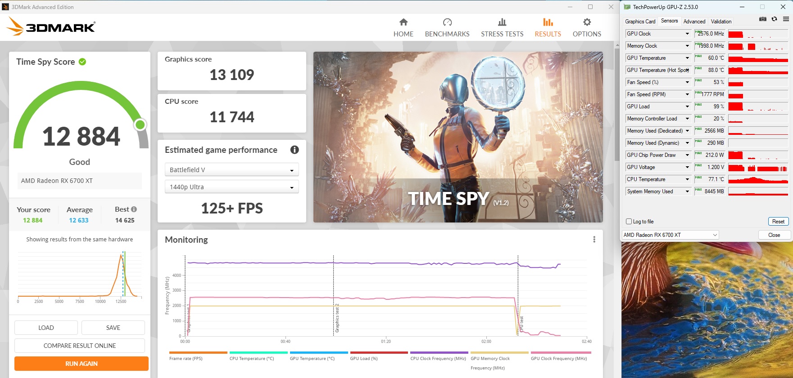This screenshot has height=378, width=793.
Task: Switch to the Validation tab
Action: coord(721,22)
